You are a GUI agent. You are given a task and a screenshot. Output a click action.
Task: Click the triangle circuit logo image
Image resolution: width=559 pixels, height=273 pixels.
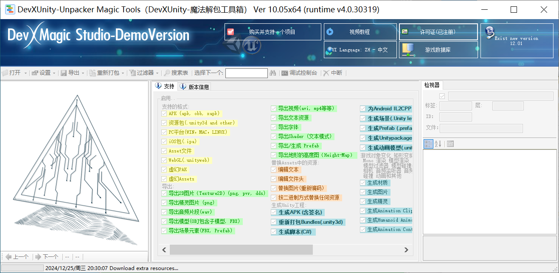[76, 170]
